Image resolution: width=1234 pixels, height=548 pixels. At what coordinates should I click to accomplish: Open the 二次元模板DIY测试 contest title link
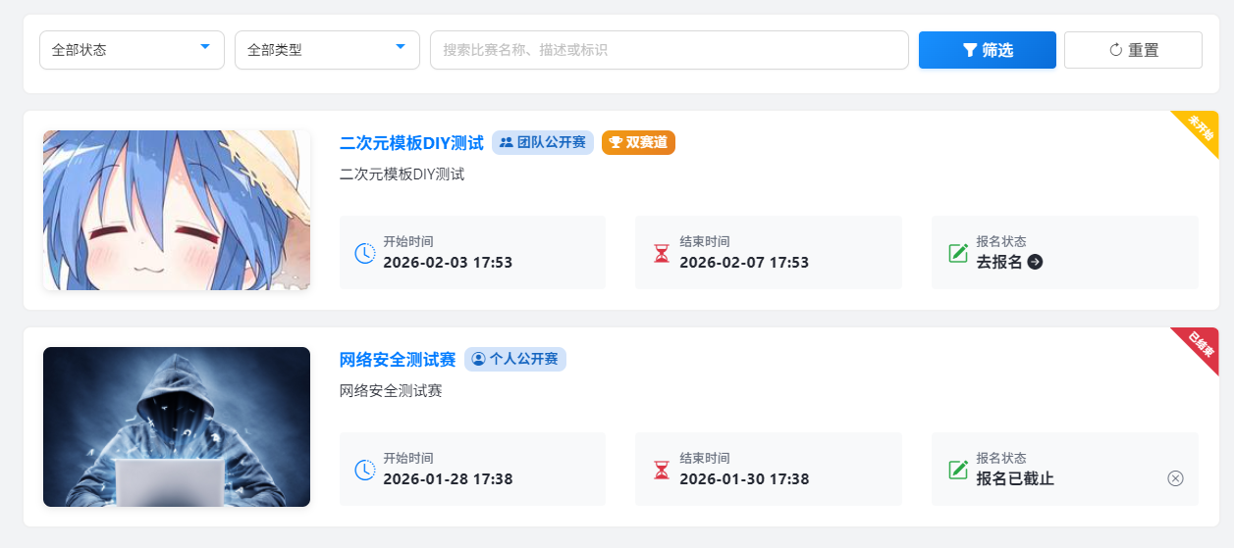point(411,143)
